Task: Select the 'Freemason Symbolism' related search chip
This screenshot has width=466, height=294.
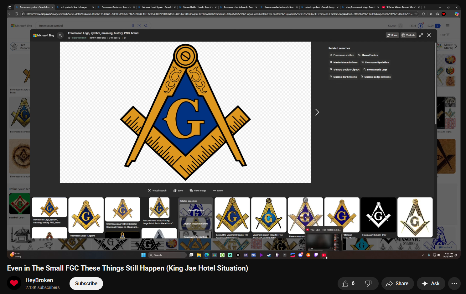Action: pos(375,62)
